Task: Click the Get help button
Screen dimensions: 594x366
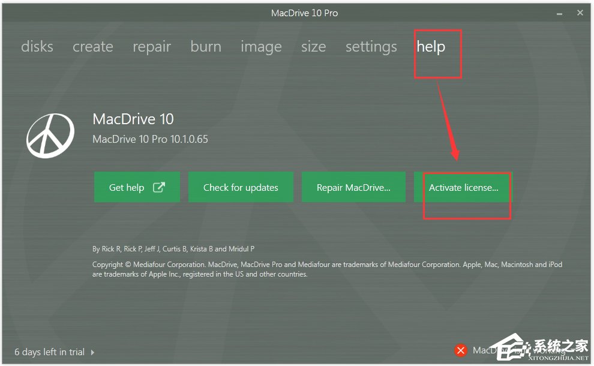Action: pos(137,187)
